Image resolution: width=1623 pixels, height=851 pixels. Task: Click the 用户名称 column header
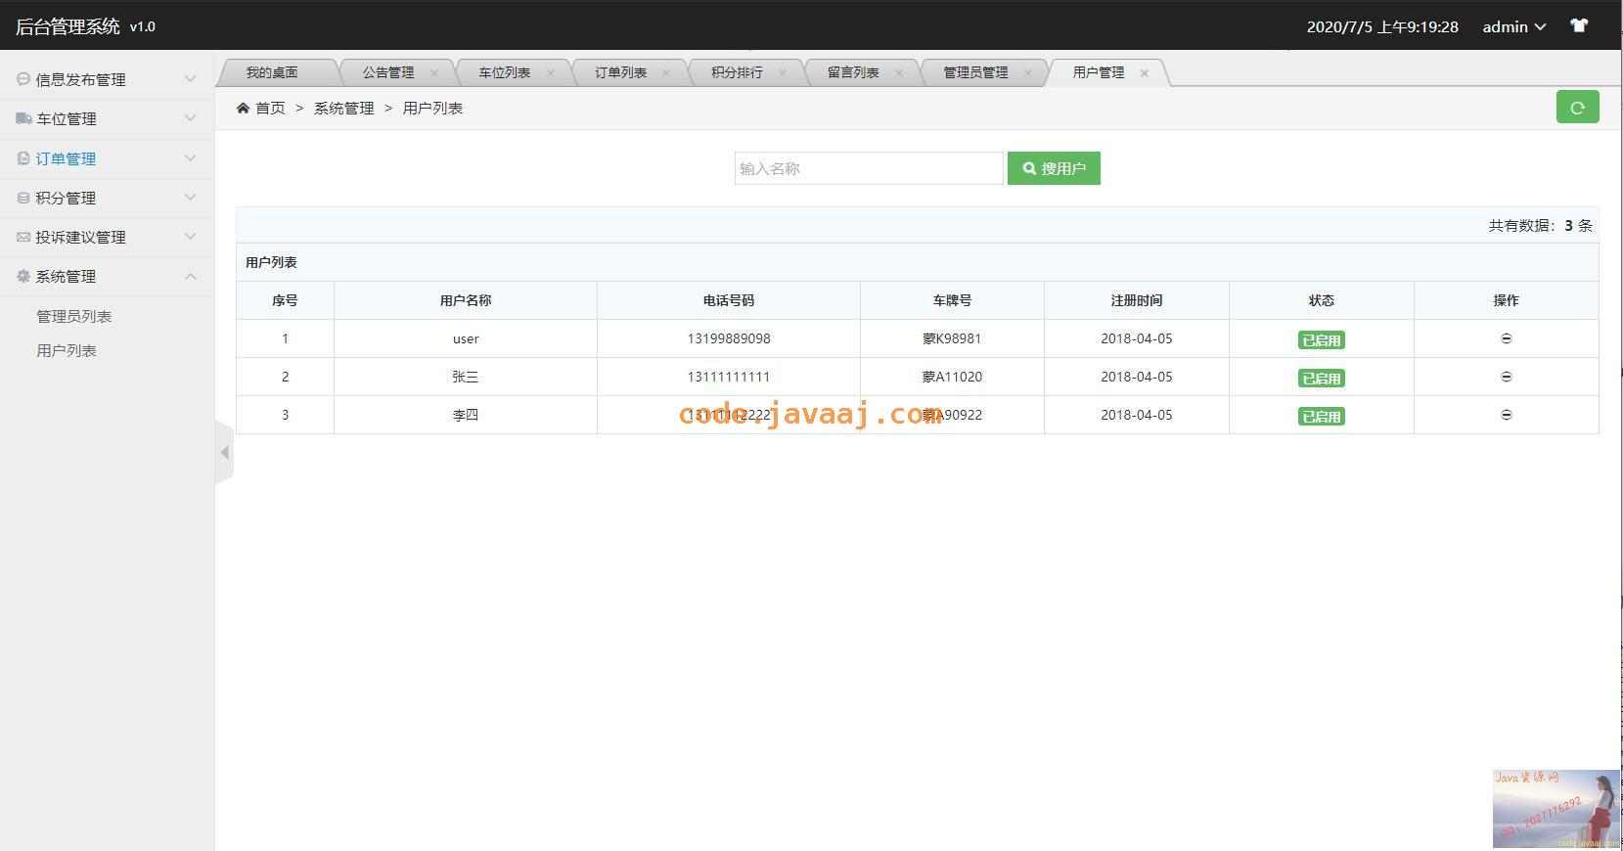[x=466, y=300]
